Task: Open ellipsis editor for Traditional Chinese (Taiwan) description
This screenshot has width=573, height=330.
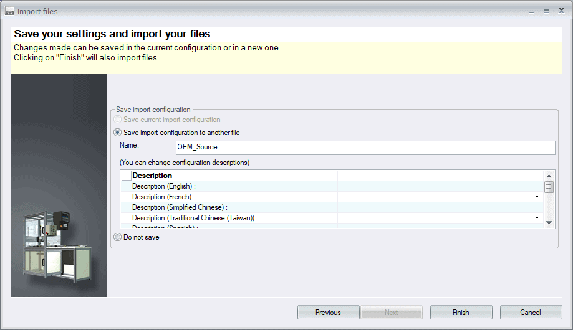Action: [x=537, y=218]
